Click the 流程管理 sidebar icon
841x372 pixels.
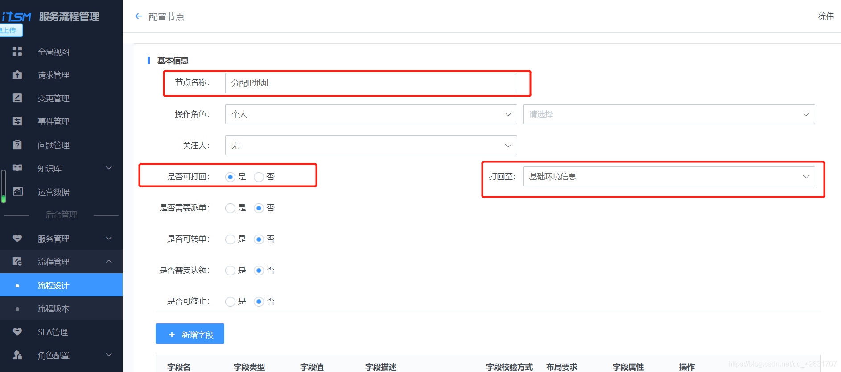(x=17, y=261)
